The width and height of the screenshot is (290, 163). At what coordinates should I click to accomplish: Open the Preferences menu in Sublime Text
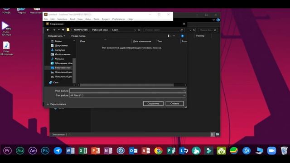pos(119,19)
